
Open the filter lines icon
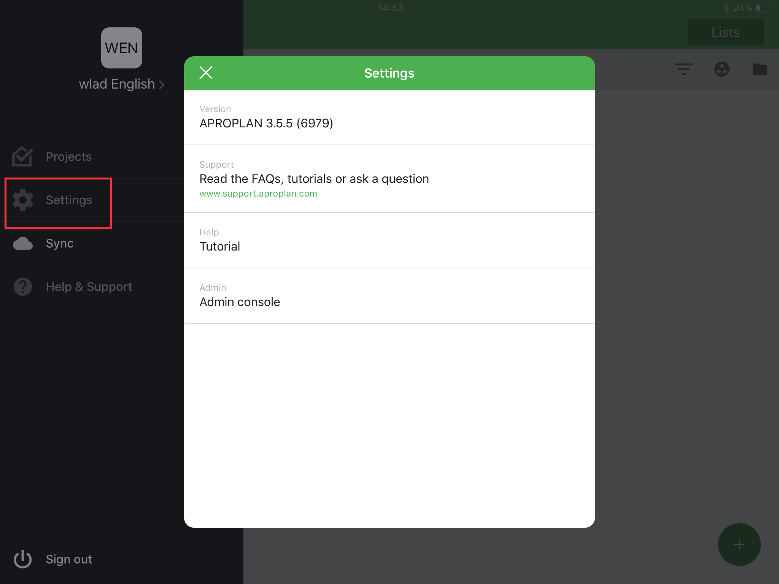pos(684,69)
